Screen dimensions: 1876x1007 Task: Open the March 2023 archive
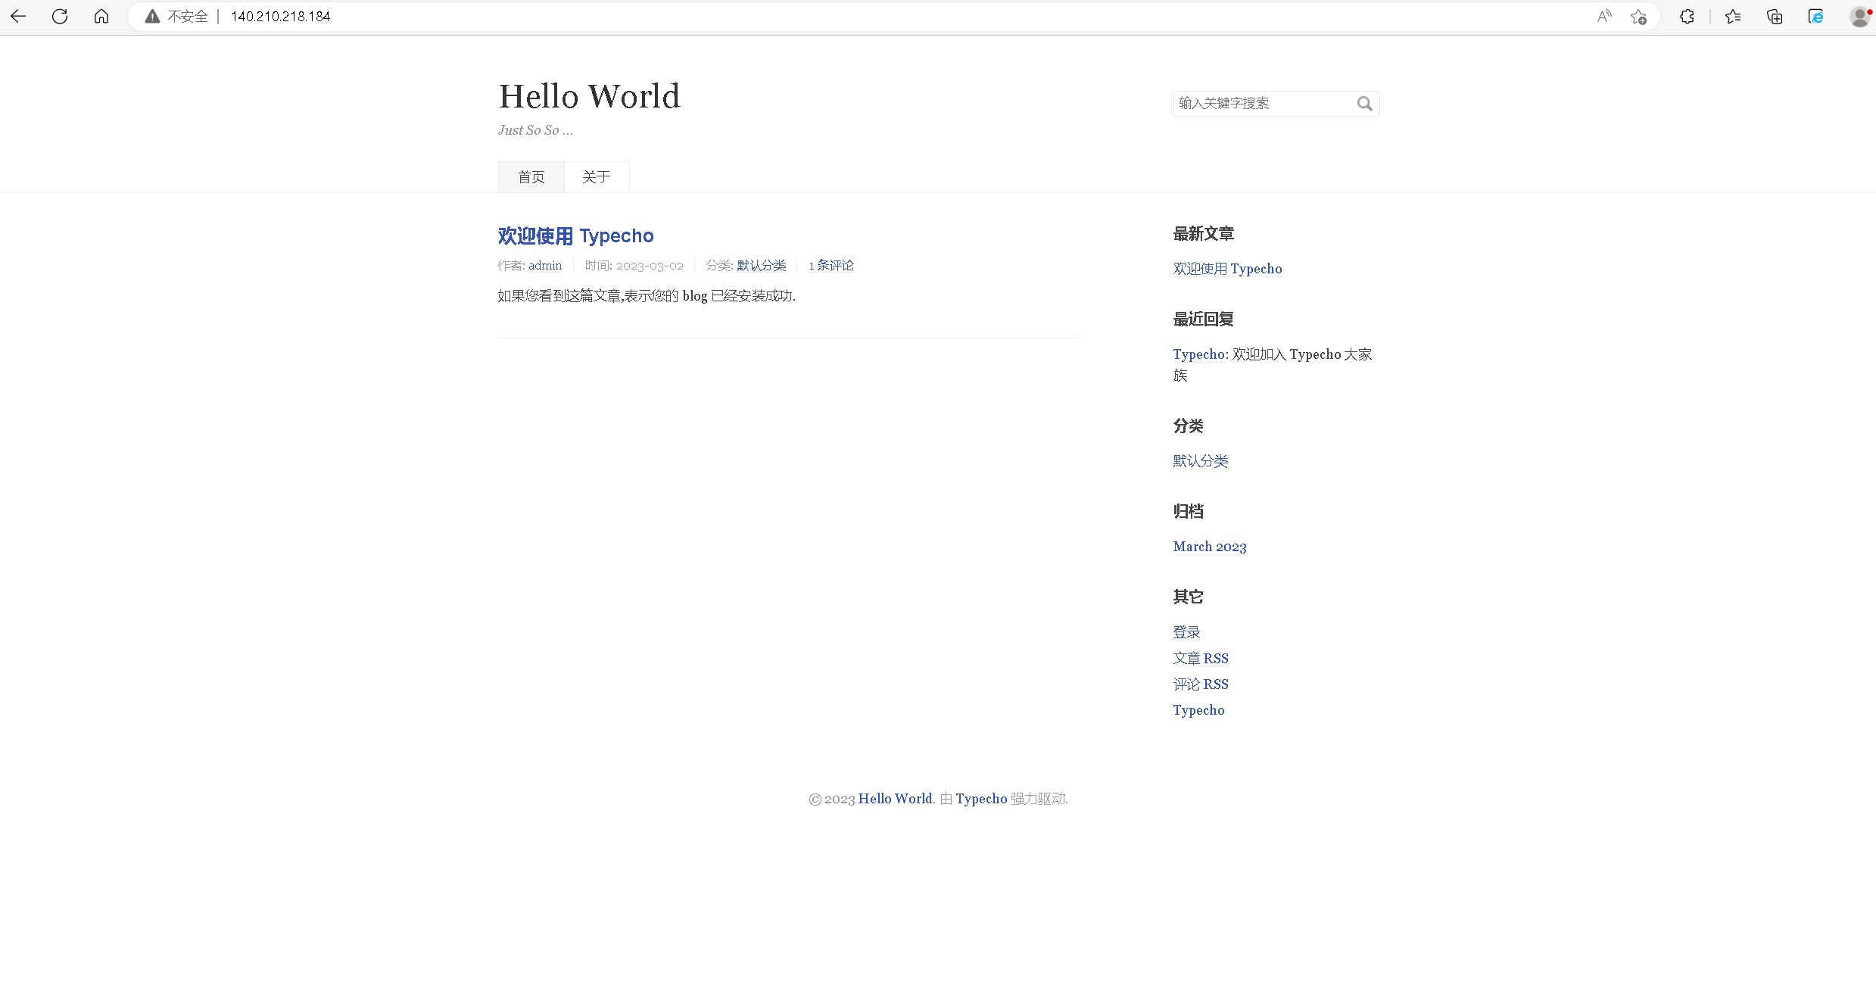(1209, 547)
